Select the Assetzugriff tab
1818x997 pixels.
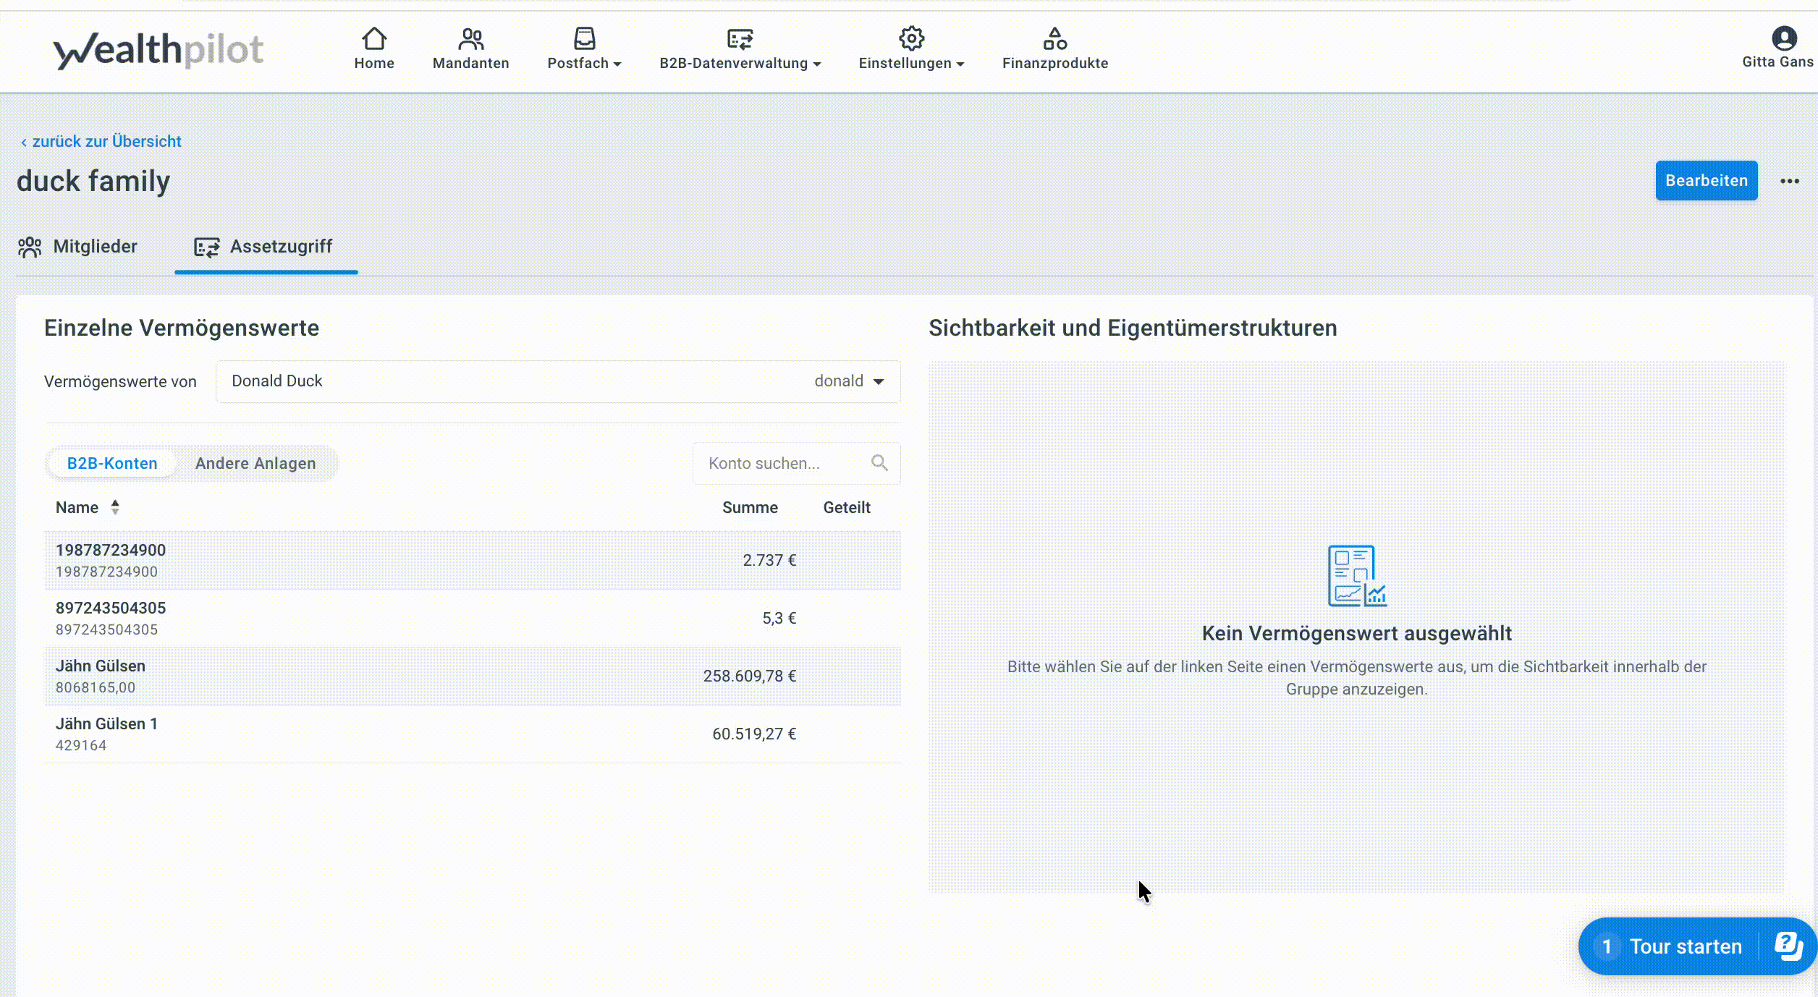[265, 247]
